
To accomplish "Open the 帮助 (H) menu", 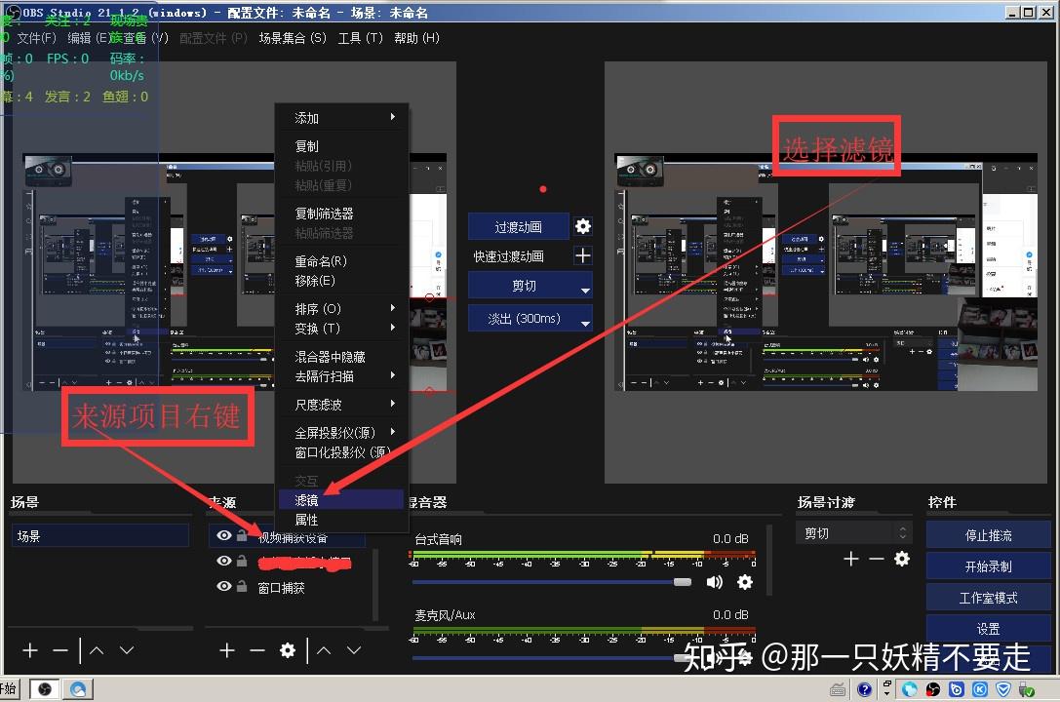I will [416, 38].
